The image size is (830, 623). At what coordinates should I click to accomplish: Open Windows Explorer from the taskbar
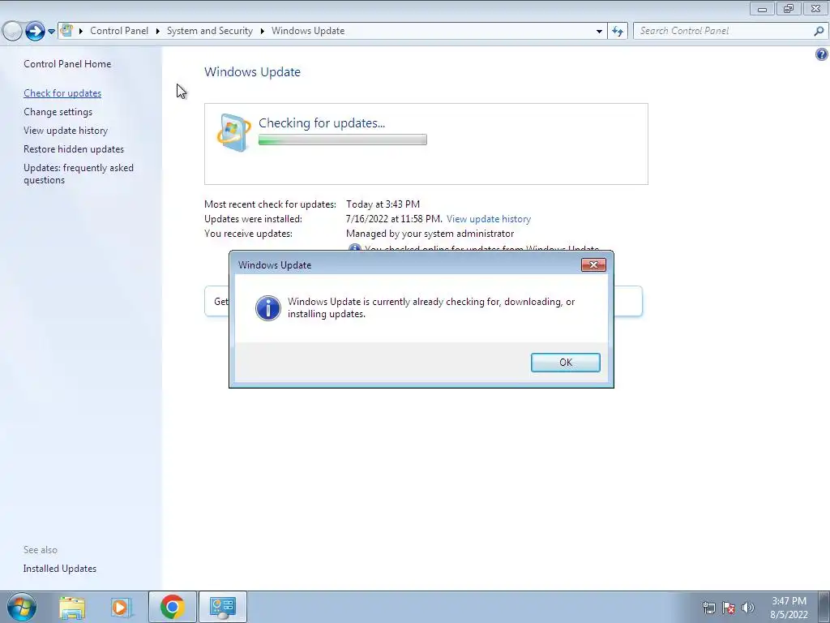point(72,607)
